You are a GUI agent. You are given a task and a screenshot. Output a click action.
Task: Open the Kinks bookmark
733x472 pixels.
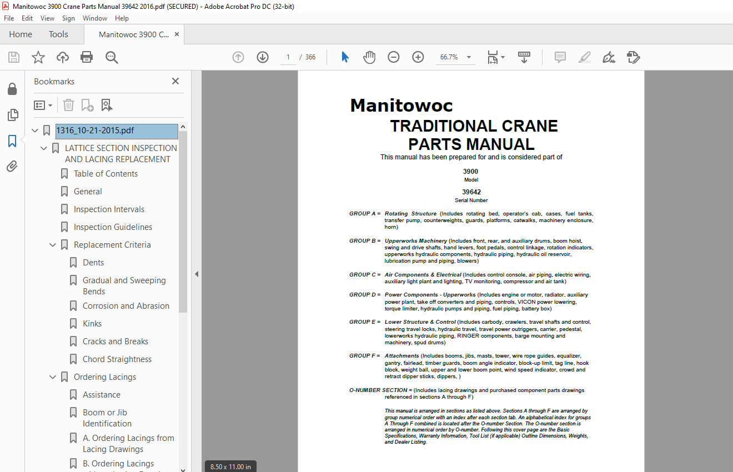[92, 324]
